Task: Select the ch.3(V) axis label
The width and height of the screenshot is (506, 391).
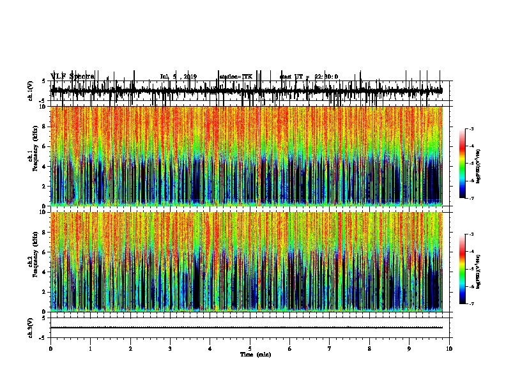Action: (x=31, y=328)
